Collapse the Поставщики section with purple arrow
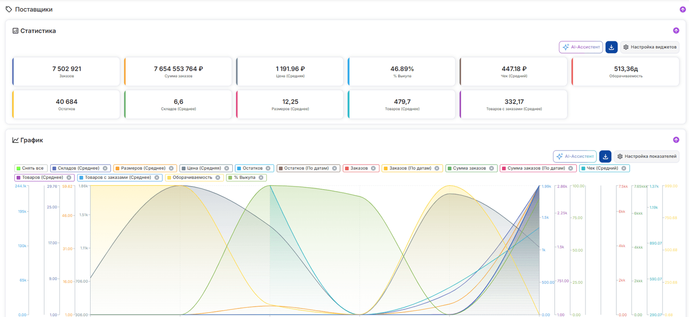Screen dimensions: 689x317 click(x=683, y=9)
